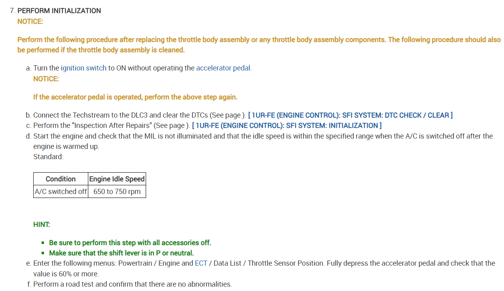Click the PERFORM INITIALIZATION heading
This screenshot has height=291, width=504.
point(59,11)
